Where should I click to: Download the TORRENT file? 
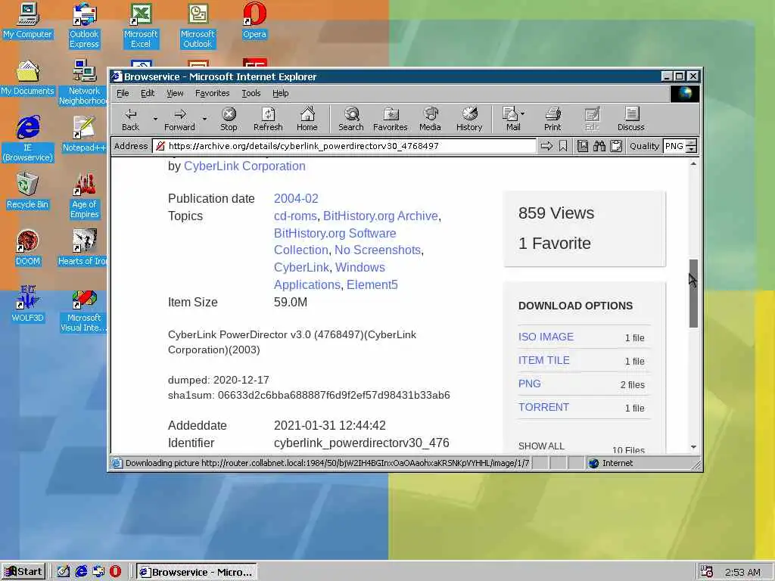(543, 407)
